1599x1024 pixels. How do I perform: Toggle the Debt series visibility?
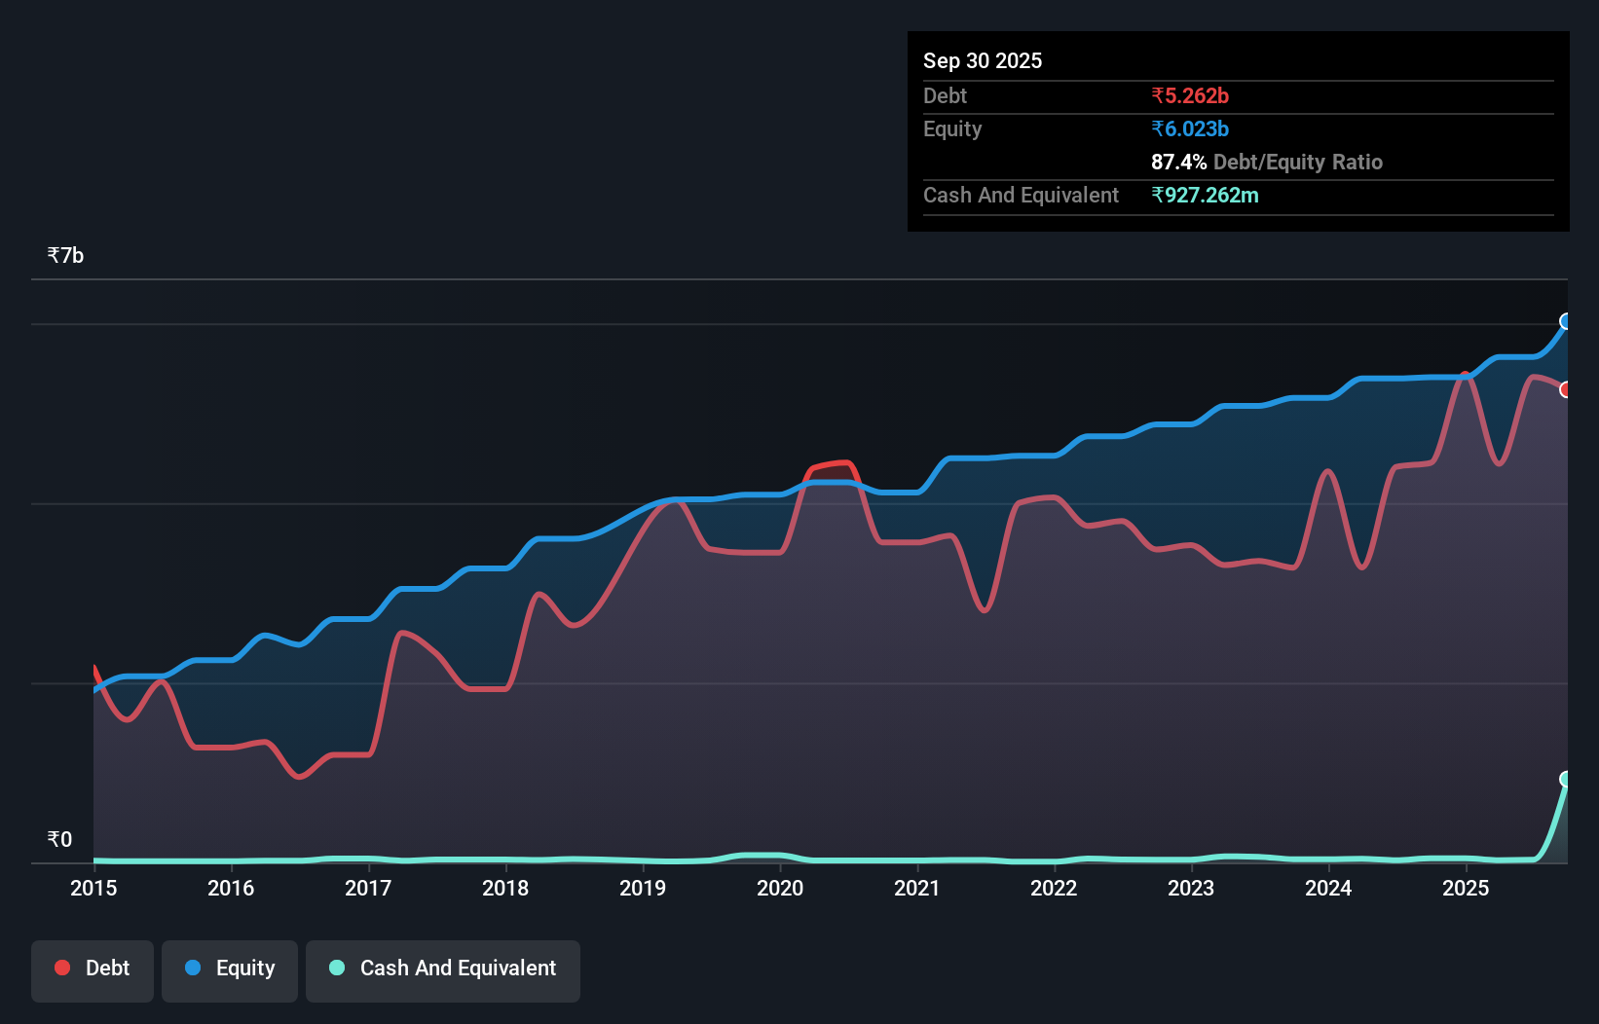pos(93,969)
